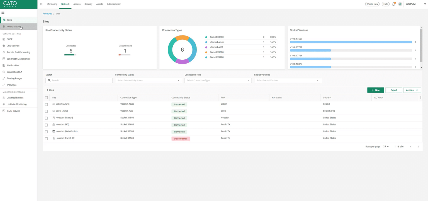
Task: Expand the Actions dropdown
Action: [412, 90]
